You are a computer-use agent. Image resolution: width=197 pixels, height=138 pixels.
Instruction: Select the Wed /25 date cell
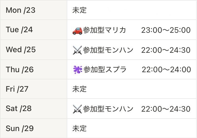click(x=34, y=50)
